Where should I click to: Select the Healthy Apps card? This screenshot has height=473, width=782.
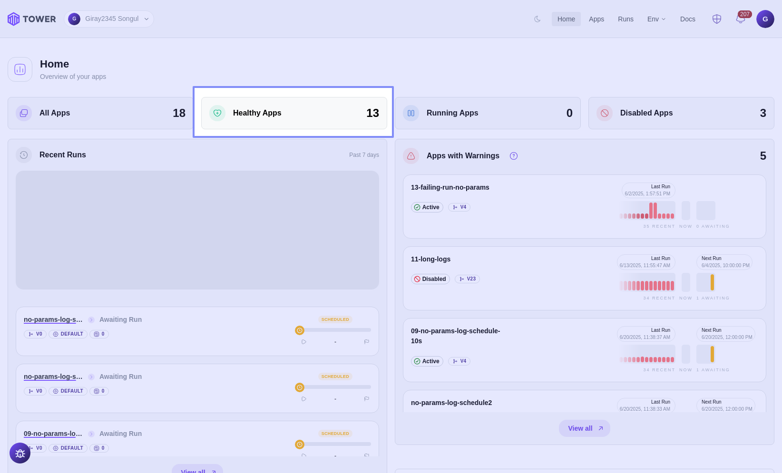point(293,113)
